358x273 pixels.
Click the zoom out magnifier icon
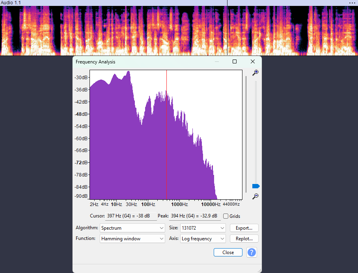(255, 196)
